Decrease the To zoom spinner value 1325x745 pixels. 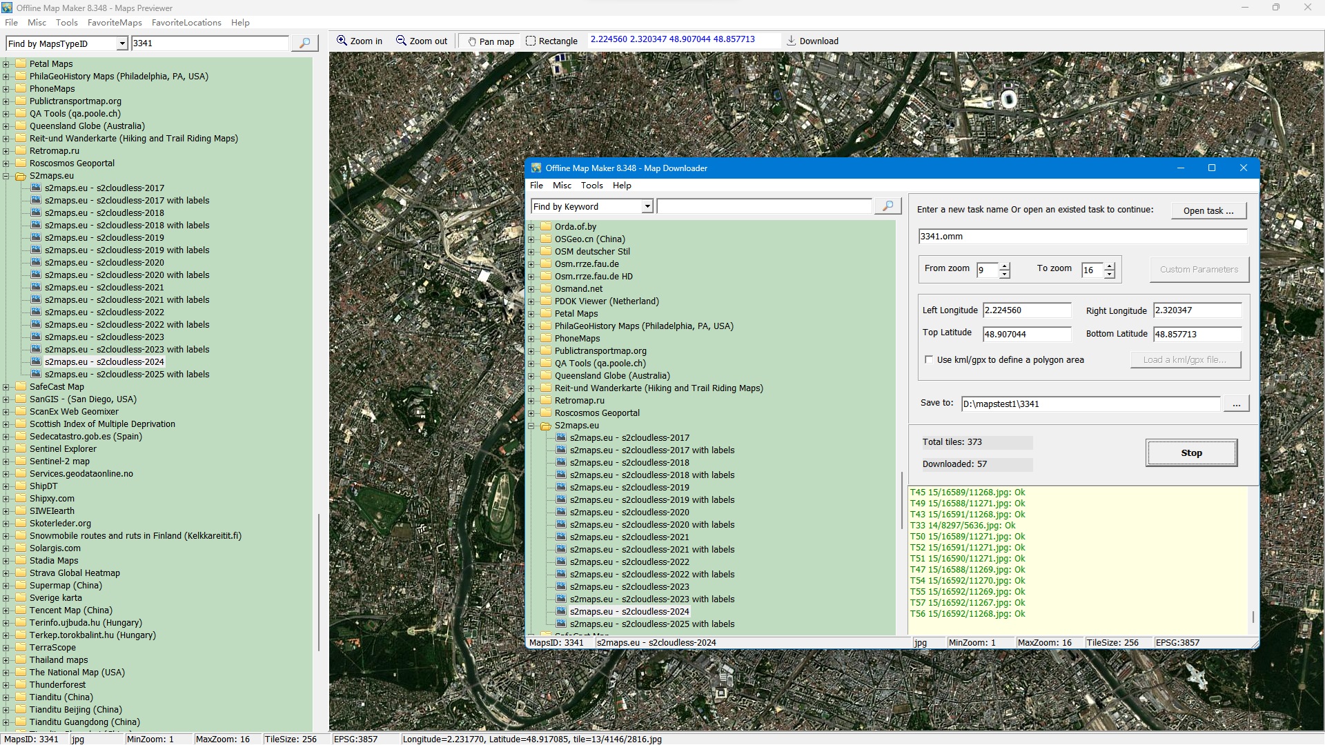pyautogui.click(x=1109, y=275)
